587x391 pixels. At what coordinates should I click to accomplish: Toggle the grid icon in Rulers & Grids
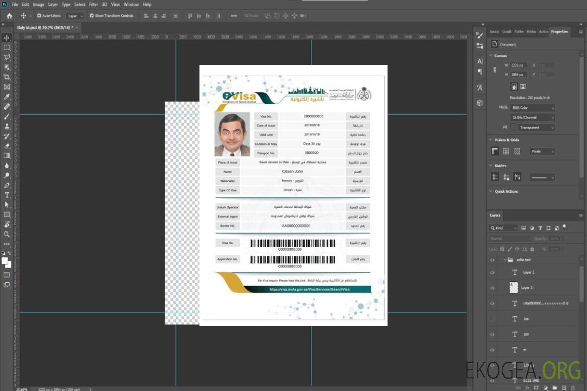(506, 151)
